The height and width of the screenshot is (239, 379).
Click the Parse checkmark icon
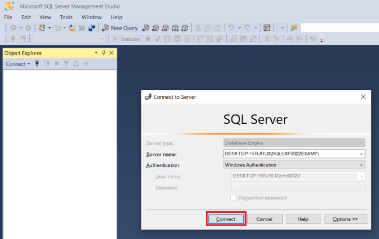157,39
